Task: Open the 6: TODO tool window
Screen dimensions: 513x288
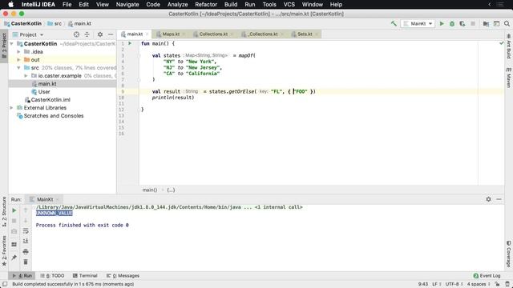Action: pyautogui.click(x=53, y=275)
